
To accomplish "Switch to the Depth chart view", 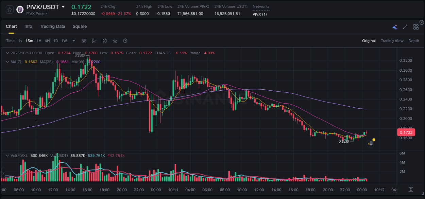I will click(x=414, y=41).
